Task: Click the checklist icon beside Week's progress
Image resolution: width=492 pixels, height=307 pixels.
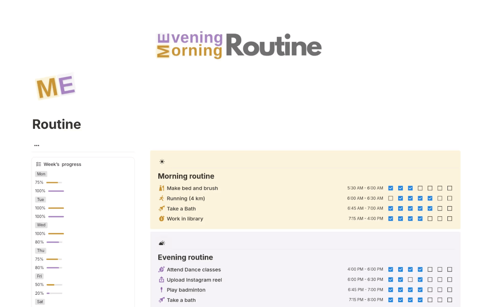Action: [39, 164]
